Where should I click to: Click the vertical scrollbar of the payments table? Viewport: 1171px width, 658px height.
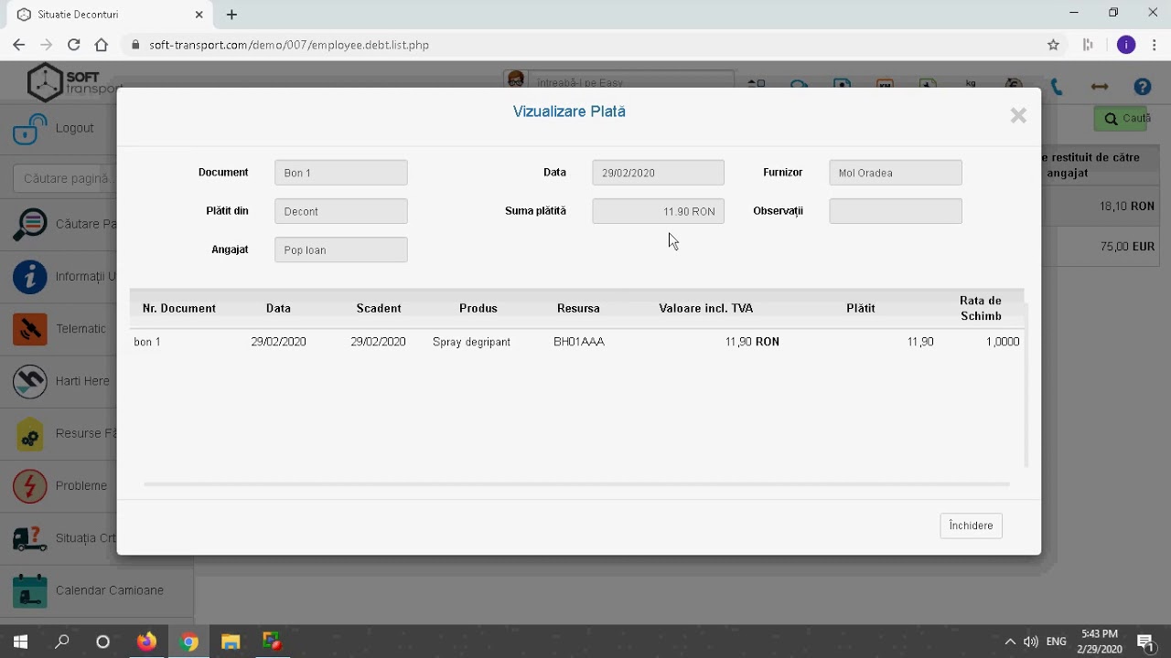click(1026, 384)
